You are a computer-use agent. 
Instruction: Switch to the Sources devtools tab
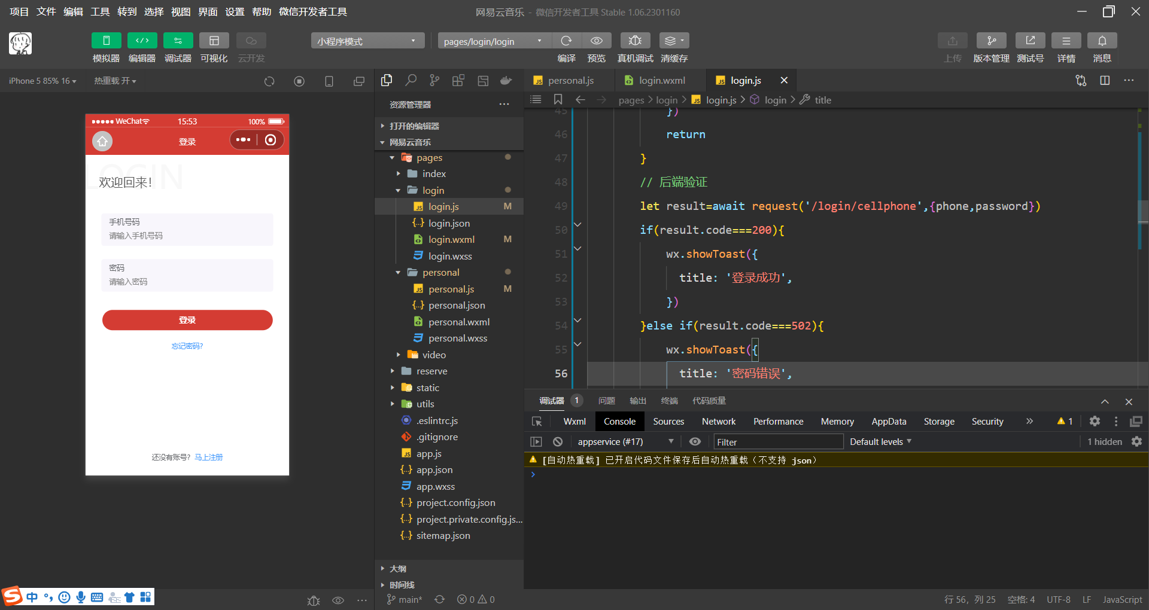pyautogui.click(x=668, y=422)
